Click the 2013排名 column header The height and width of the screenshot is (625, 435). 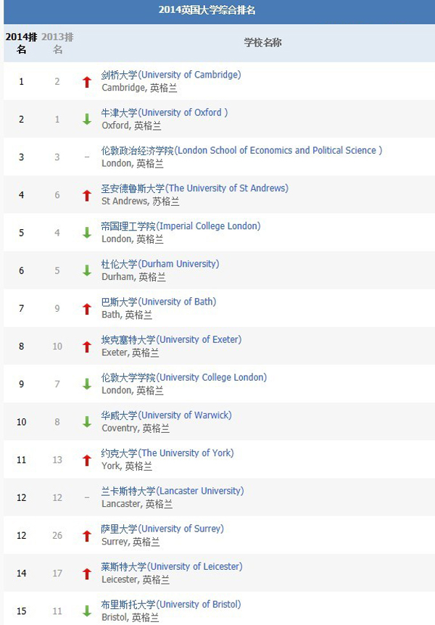58,43
